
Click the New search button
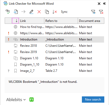(93, 100)
